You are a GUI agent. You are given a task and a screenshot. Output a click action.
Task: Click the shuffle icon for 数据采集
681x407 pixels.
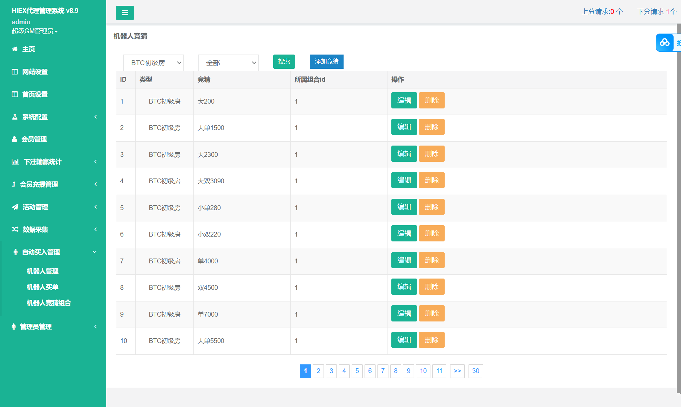[x=15, y=229]
